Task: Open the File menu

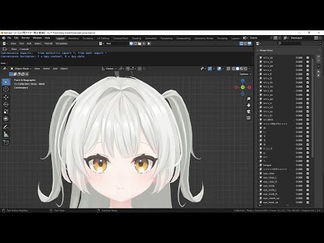Action: click(x=9, y=38)
